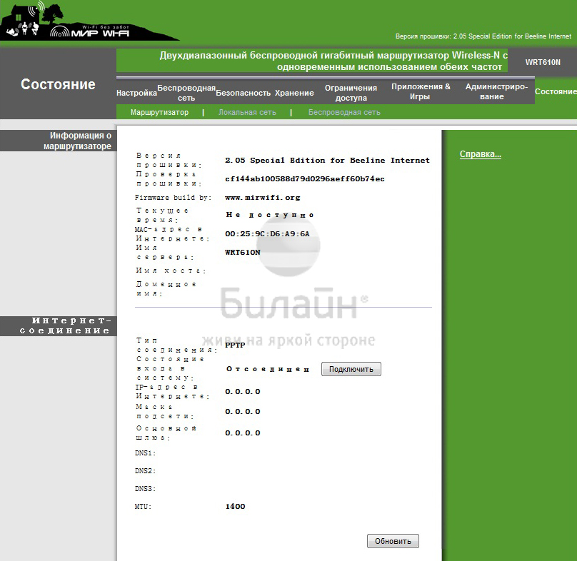This screenshot has width=577, height=561.
Task: Open the Локальная сеть sub-tab
Action: (x=247, y=112)
